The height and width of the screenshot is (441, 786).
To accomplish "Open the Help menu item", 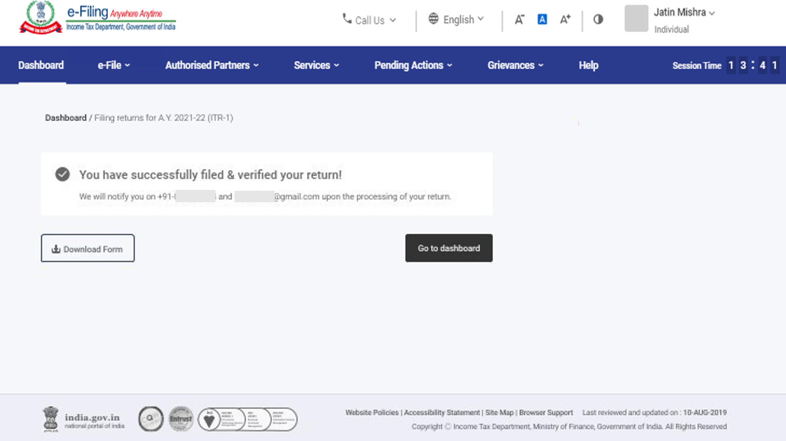I will pos(588,65).
